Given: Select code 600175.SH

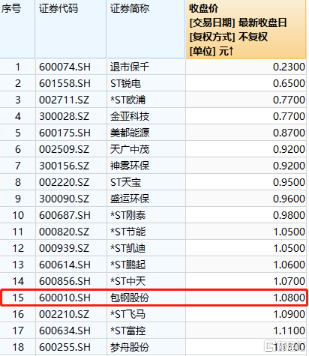Looking at the screenshot, I should tap(65, 133).
